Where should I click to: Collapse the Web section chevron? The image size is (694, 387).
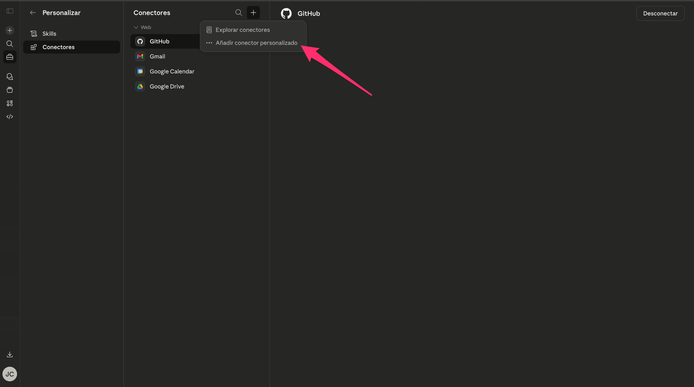(136, 27)
